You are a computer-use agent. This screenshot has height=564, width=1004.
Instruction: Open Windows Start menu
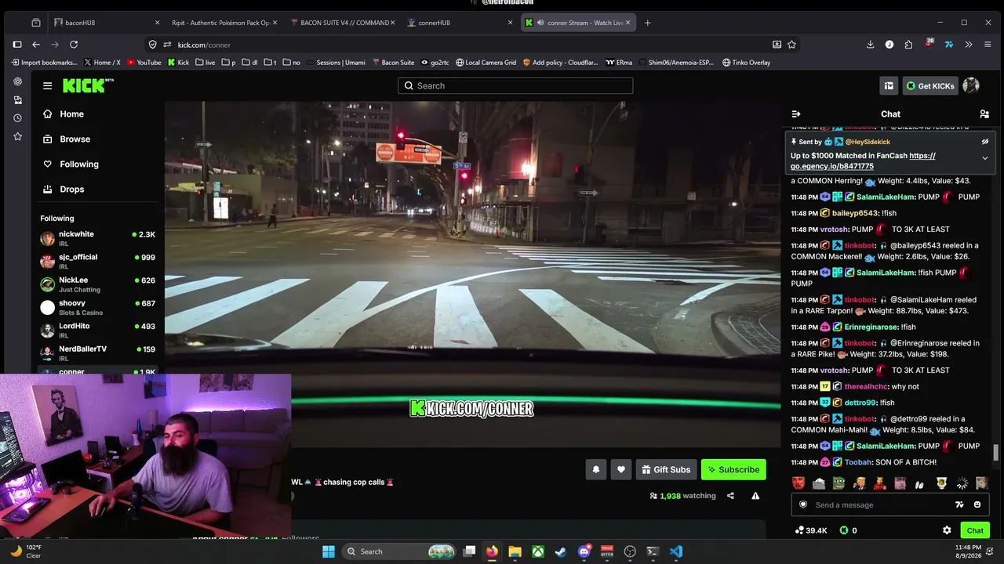pyautogui.click(x=329, y=551)
